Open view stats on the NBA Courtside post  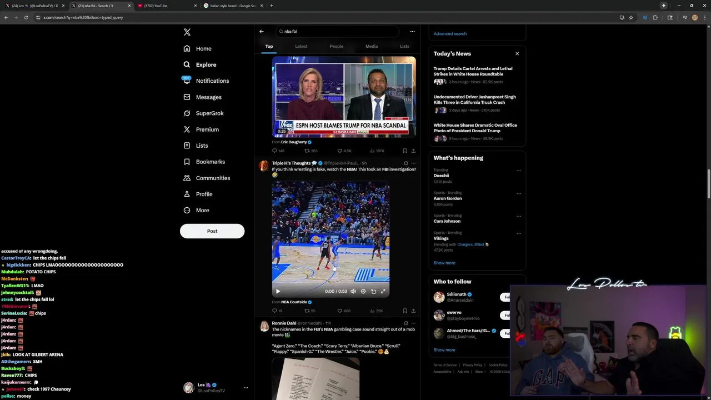376,311
